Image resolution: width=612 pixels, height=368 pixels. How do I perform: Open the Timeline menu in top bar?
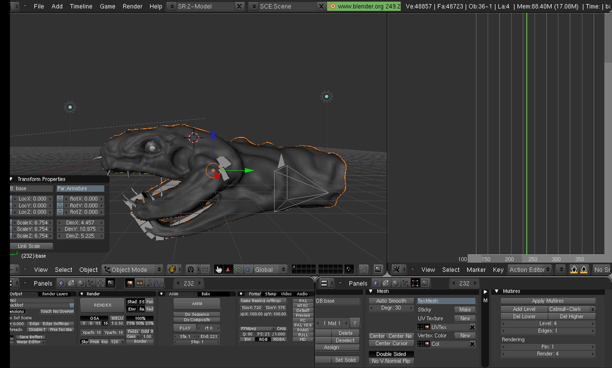pos(81,6)
